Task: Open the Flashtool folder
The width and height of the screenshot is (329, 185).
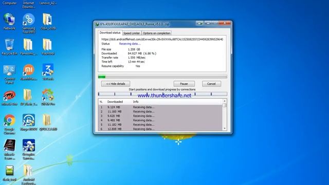Action: [48, 47]
